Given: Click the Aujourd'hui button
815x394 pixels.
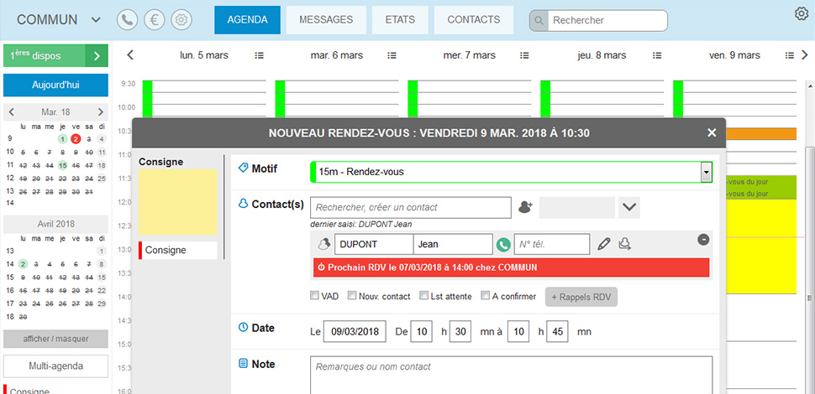Looking at the screenshot, I should (55, 85).
